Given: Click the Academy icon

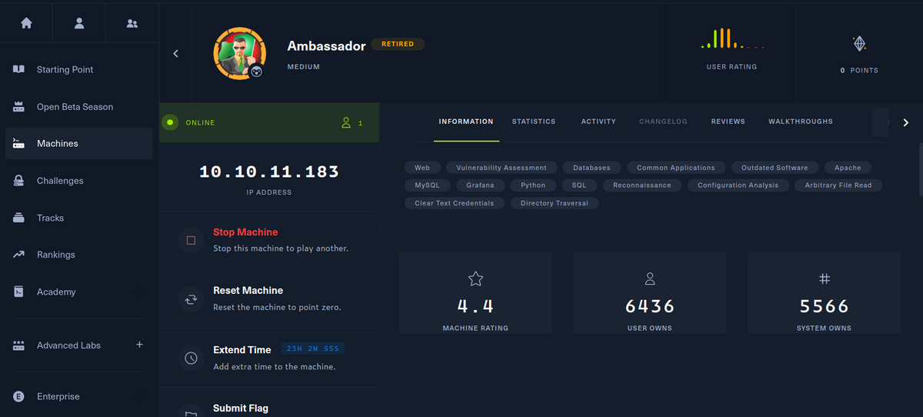Looking at the screenshot, I should [19, 292].
